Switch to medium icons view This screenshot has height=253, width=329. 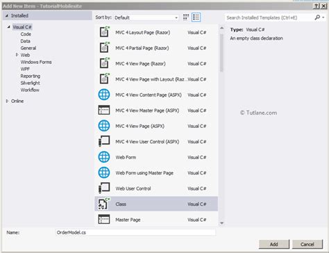coord(186,17)
